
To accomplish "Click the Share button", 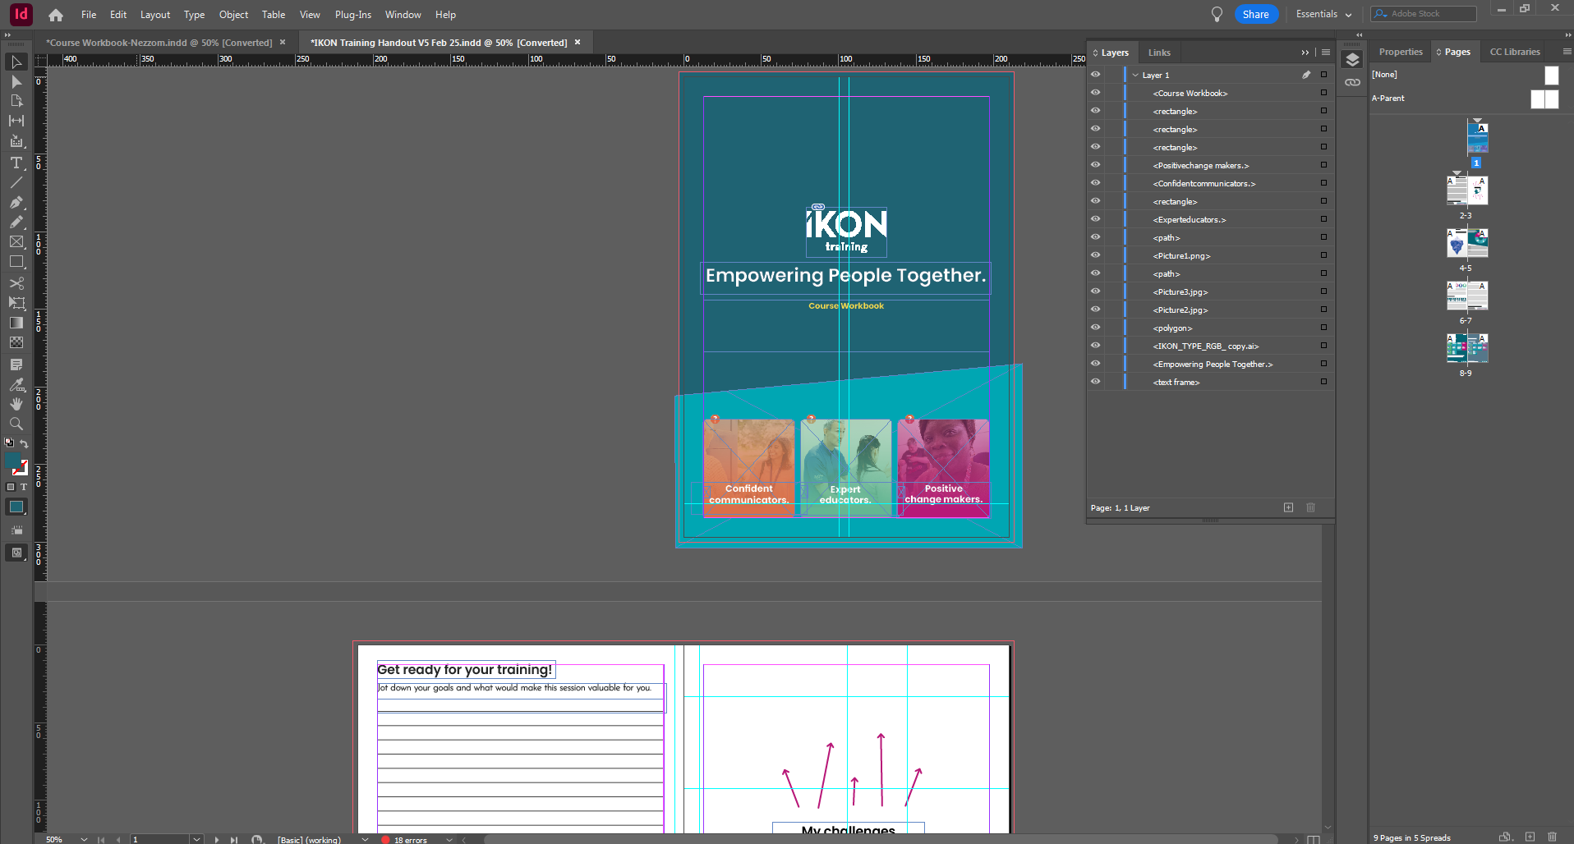I will pos(1255,14).
